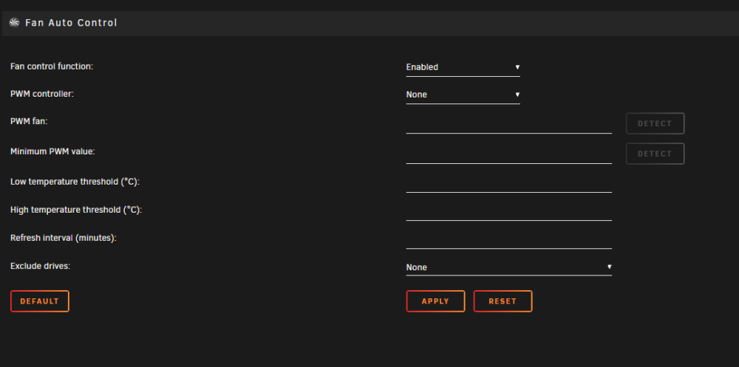Click the 'PWM fan:' label
This screenshot has width=739, height=367.
point(30,121)
